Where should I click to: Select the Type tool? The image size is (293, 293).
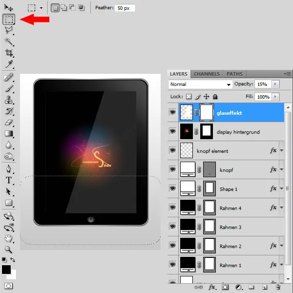pyautogui.click(x=9, y=180)
